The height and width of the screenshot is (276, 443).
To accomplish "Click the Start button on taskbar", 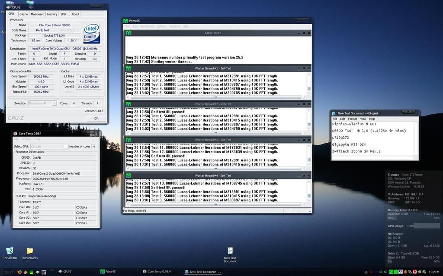I will [8, 272].
